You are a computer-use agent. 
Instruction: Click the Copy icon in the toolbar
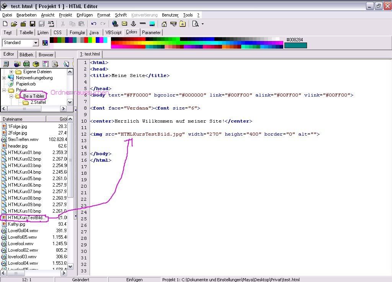[x=72, y=24]
